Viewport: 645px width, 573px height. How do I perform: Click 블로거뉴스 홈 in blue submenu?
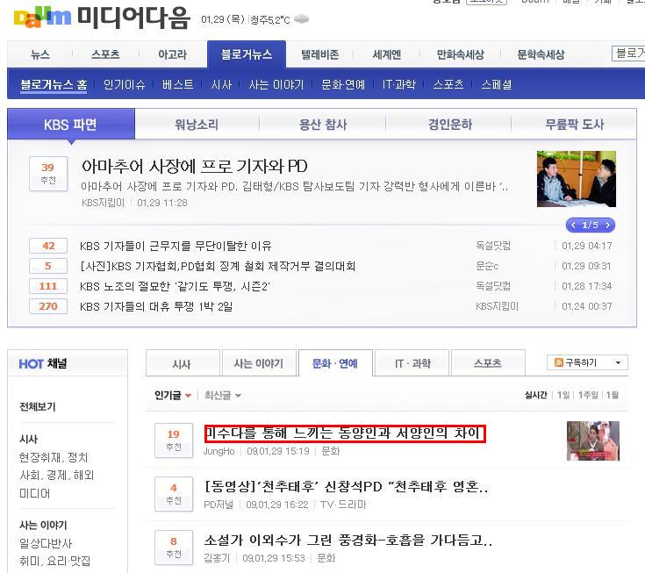[x=54, y=85]
